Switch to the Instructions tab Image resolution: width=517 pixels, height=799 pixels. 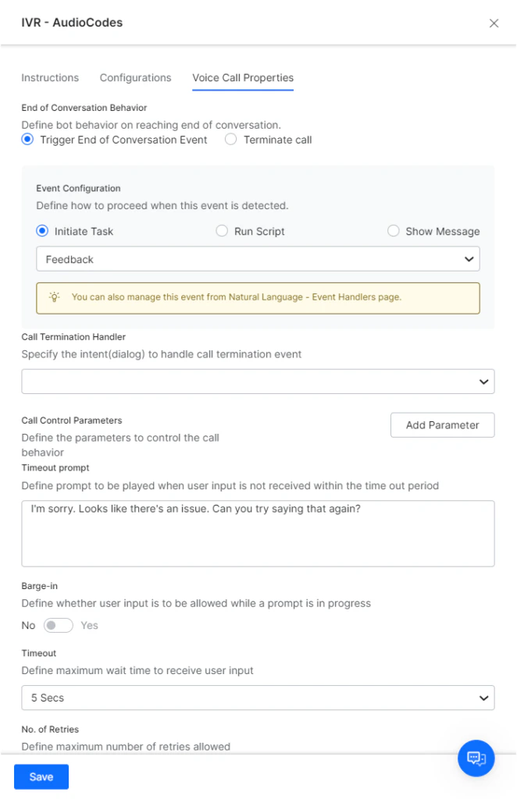(x=50, y=77)
